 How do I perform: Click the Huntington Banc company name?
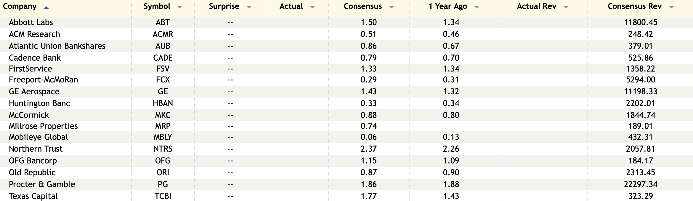pos(39,103)
